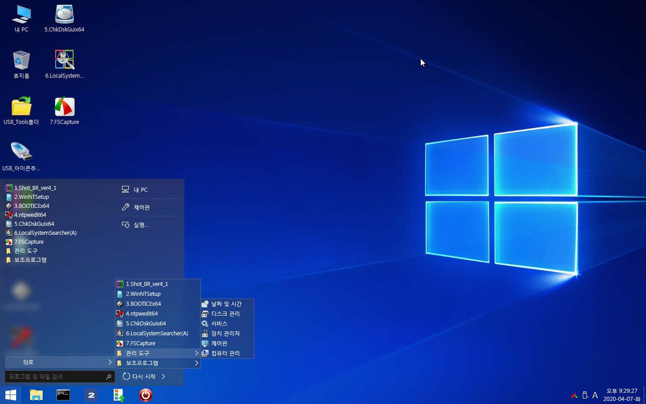Image resolution: width=646 pixels, height=404 pixels.
Task: Select 6.LocalSystemSearcher(A) in the programs submenu
Action: [158, 334]
